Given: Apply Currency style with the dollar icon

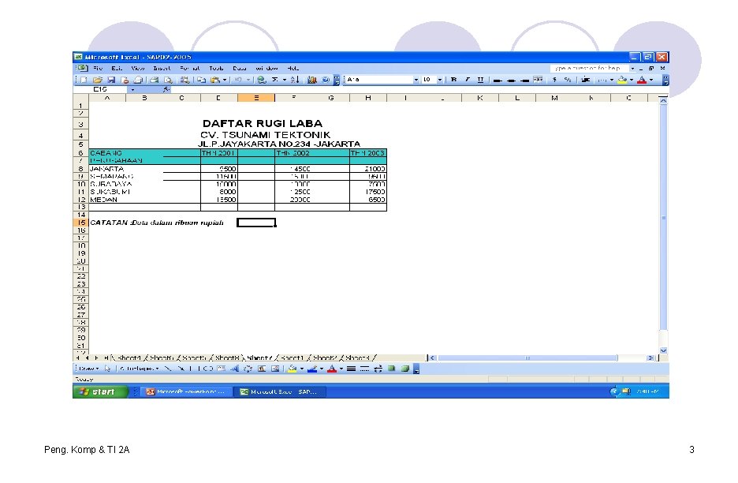Looking at the screenshot, I should tap(554, 80).
